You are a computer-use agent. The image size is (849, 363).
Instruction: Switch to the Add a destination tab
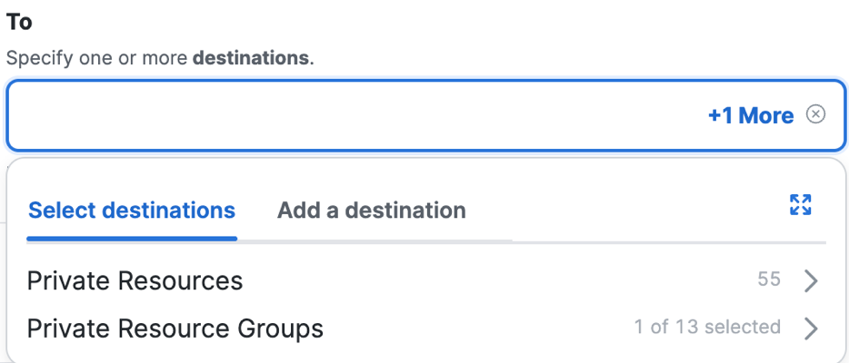coord(372,210)
